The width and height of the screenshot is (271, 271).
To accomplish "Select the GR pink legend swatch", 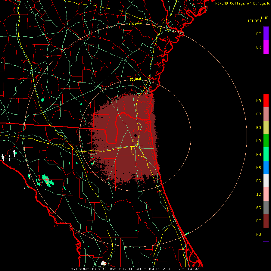I will [266, 114].
